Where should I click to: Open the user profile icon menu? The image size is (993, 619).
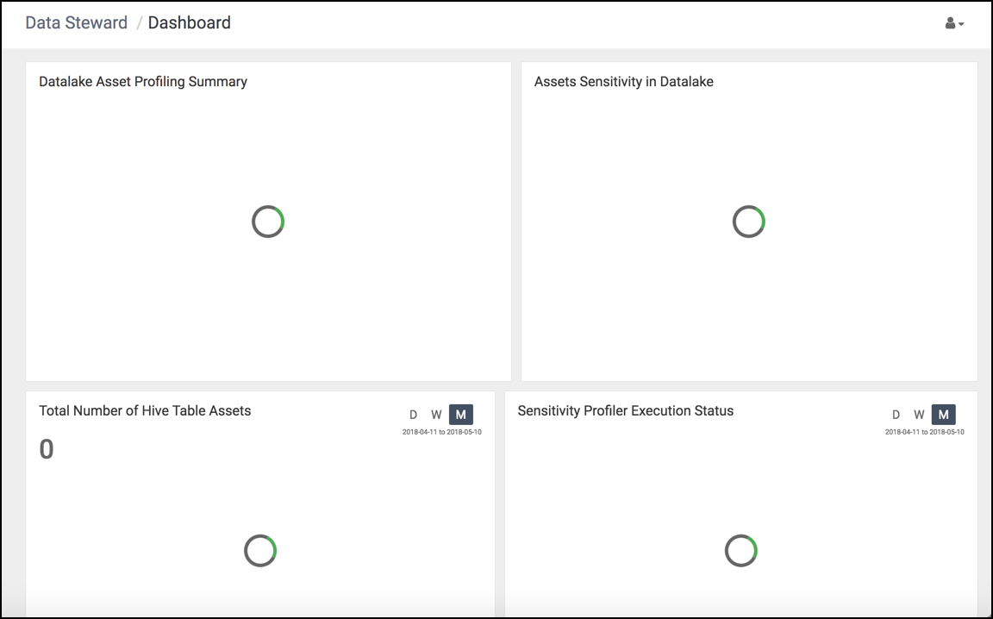click(950, 23)
